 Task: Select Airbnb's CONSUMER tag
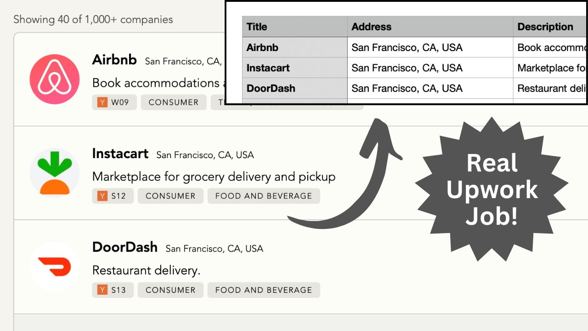click(x=173, y=103)
